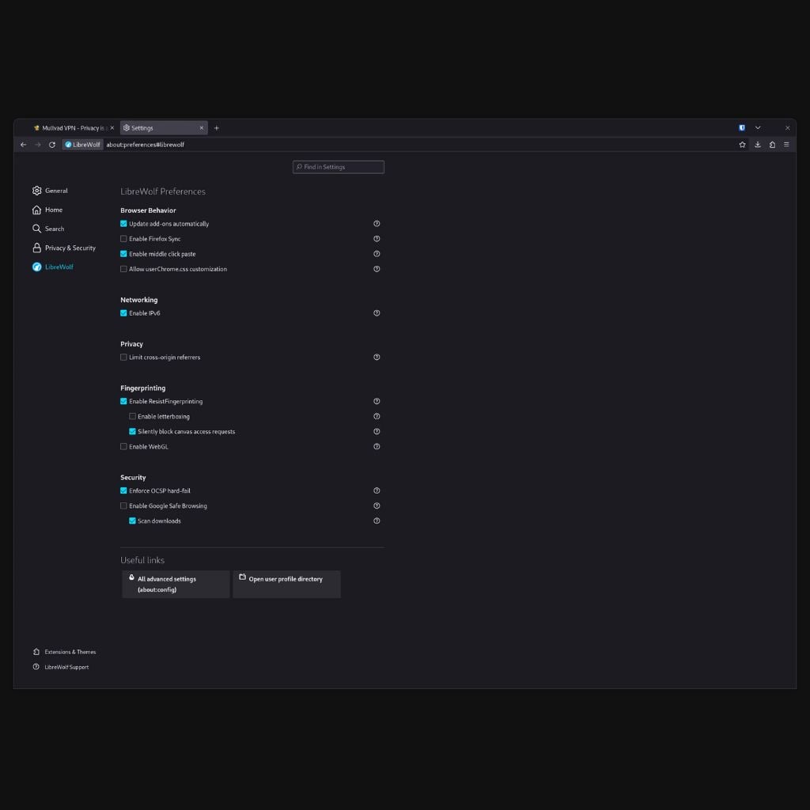
Task: Disable the Enable ResistFingerprinting checkbox
Action: pyautogui.click(x=123, y=401)
